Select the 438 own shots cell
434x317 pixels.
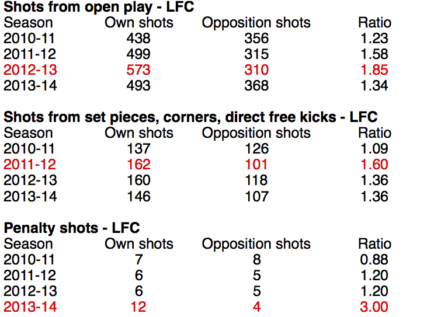(139, 39)
